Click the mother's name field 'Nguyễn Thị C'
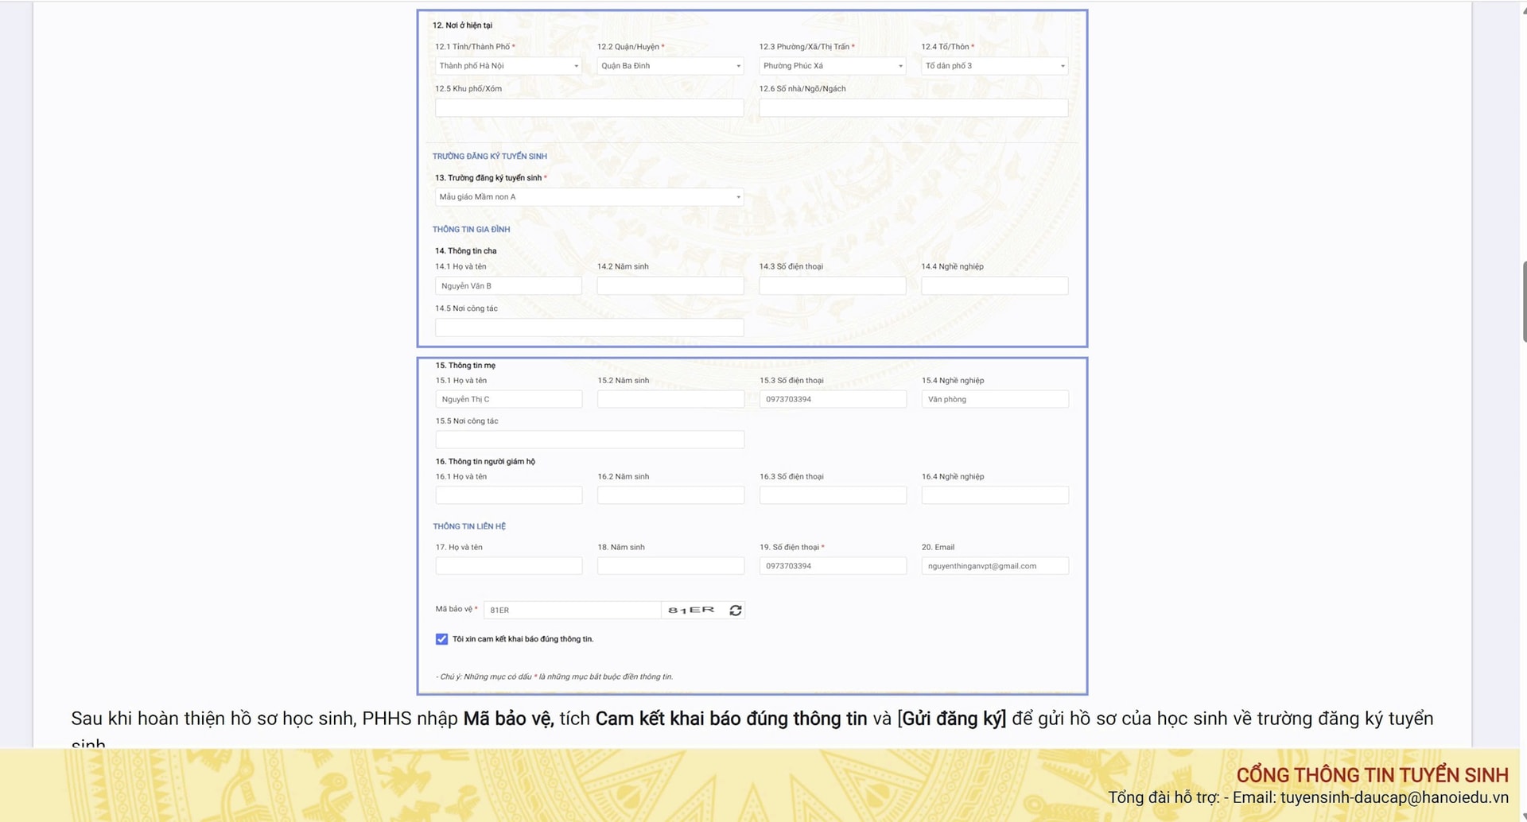Viewport: 1527px width, 822px height. tap(508, 400)
